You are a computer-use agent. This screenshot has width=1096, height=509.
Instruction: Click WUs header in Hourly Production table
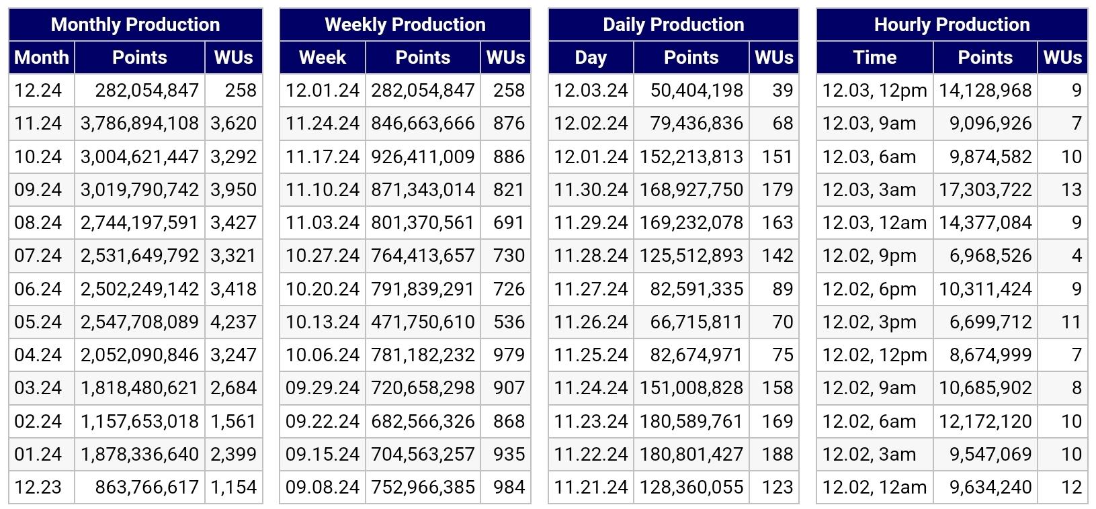[x=1062, y=58]
